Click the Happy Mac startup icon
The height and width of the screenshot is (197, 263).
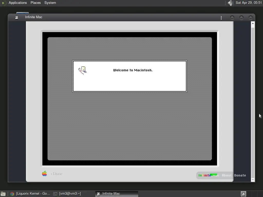[82, 70]
